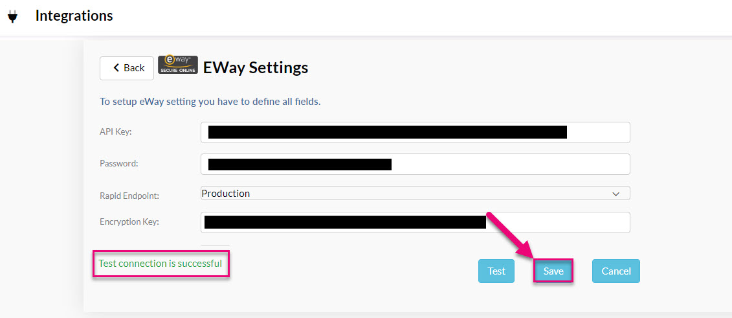Click the eWay setup instruction text
Image resolution: width=732 pixels, height=318 pixels.
(210, 102)
